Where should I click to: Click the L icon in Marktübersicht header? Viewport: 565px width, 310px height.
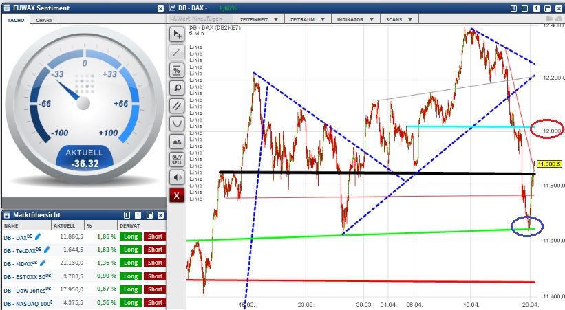click(x=127, y=215)
